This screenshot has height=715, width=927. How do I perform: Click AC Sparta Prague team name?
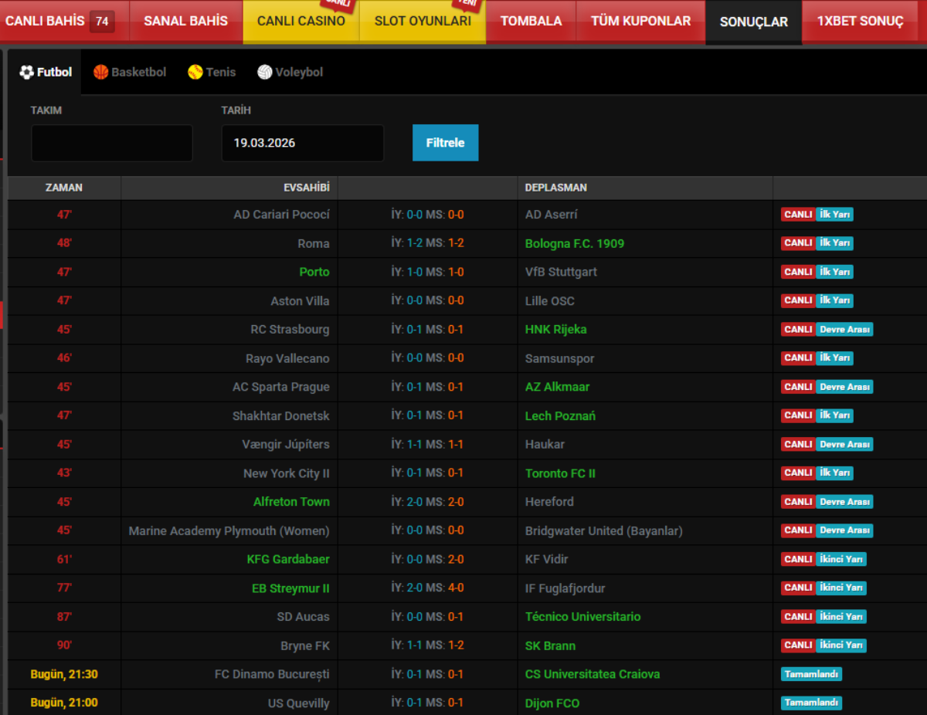[x=281, y=387]
